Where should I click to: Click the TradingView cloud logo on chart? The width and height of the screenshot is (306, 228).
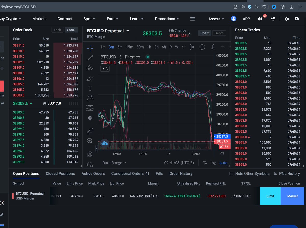104,143
